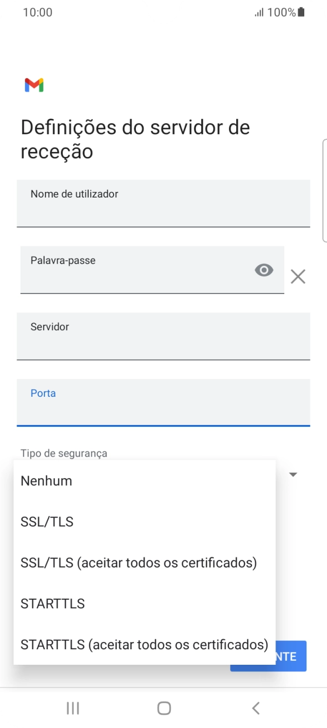Image resolution: width=327 pixels, height=728 pixels.
Task: Clear the password field using the X icon
Action: [x=298, y=276]
